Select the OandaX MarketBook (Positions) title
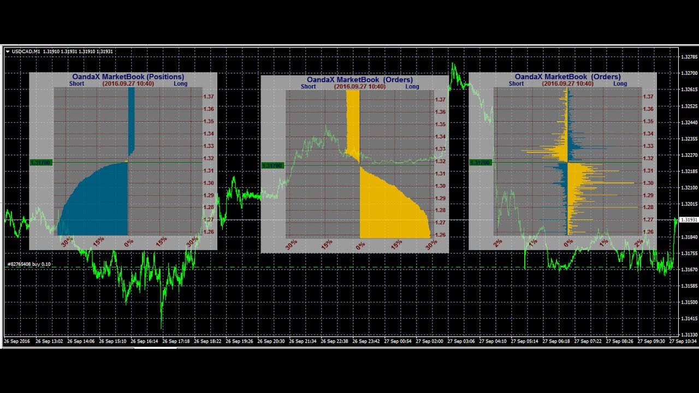This screenshot has width=699, height=393. [128, 77]
